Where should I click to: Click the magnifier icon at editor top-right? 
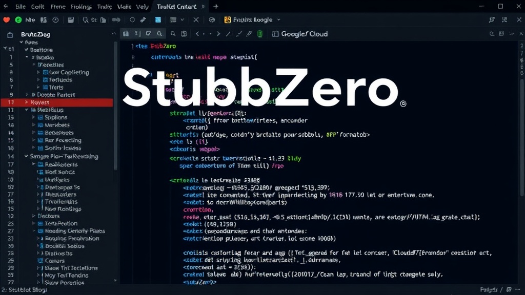tap(492, 34)
